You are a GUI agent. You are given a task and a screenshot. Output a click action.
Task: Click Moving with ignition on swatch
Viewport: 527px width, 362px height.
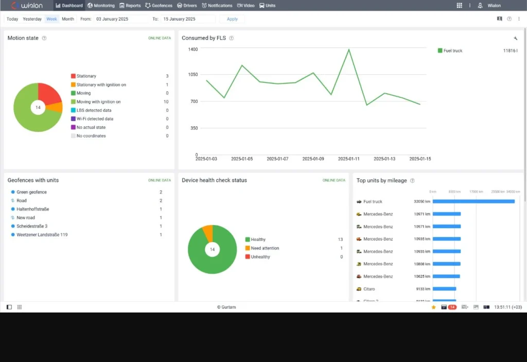[73, 101]
